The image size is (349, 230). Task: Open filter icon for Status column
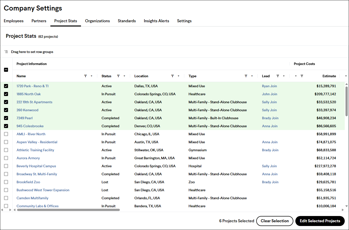pyautogui.click(x=118, y=76)
